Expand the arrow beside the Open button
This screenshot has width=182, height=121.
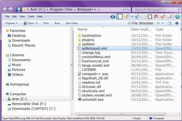[36, 23]
